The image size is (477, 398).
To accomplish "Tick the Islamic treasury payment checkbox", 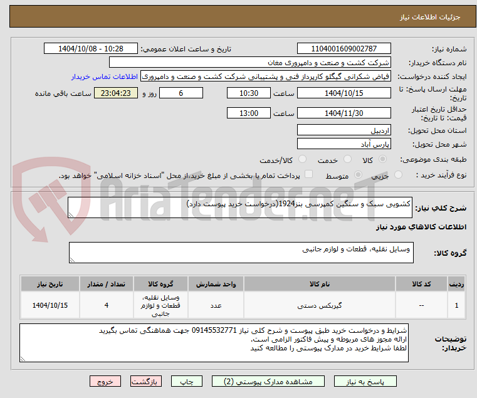I will point(309,174).
